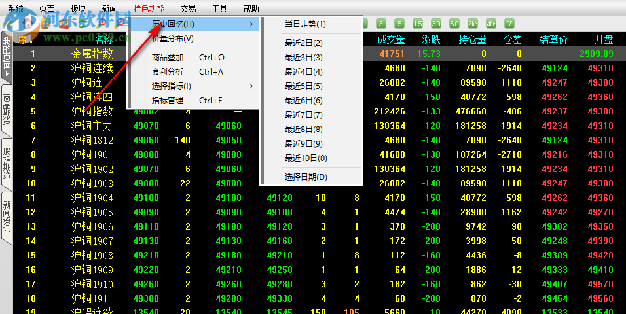Select 最近4日(4) in the submenu
626x314 pixels.
(x=312, y=72)
